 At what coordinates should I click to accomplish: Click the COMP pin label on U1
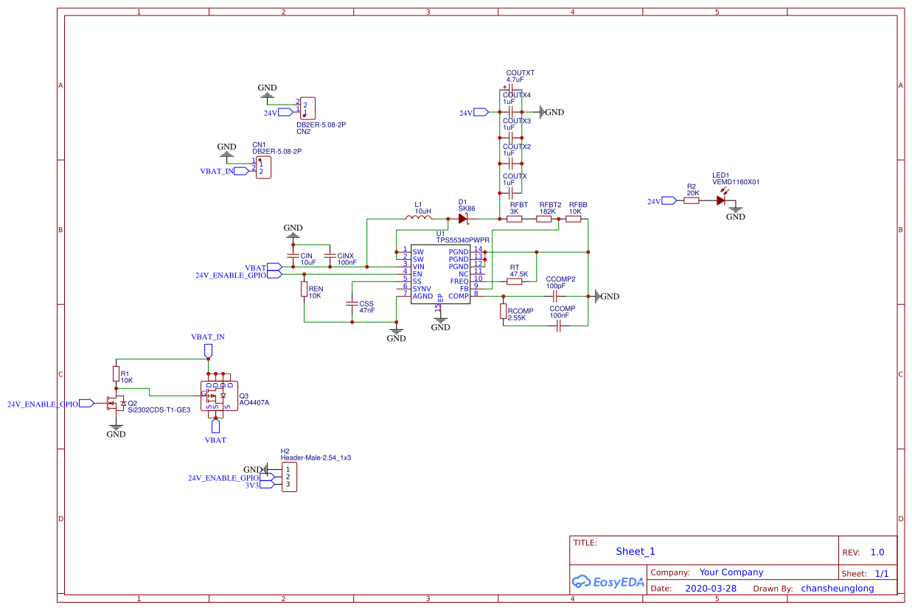pos(459,296)
